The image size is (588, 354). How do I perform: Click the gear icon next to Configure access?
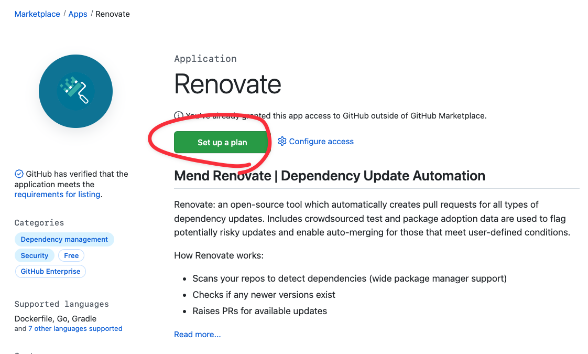pos(282,141)
